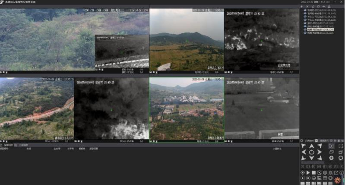This screenshot has width=345, height=185.
Task: Click the info circle icon in control panel
Action: tap(342, 172)
